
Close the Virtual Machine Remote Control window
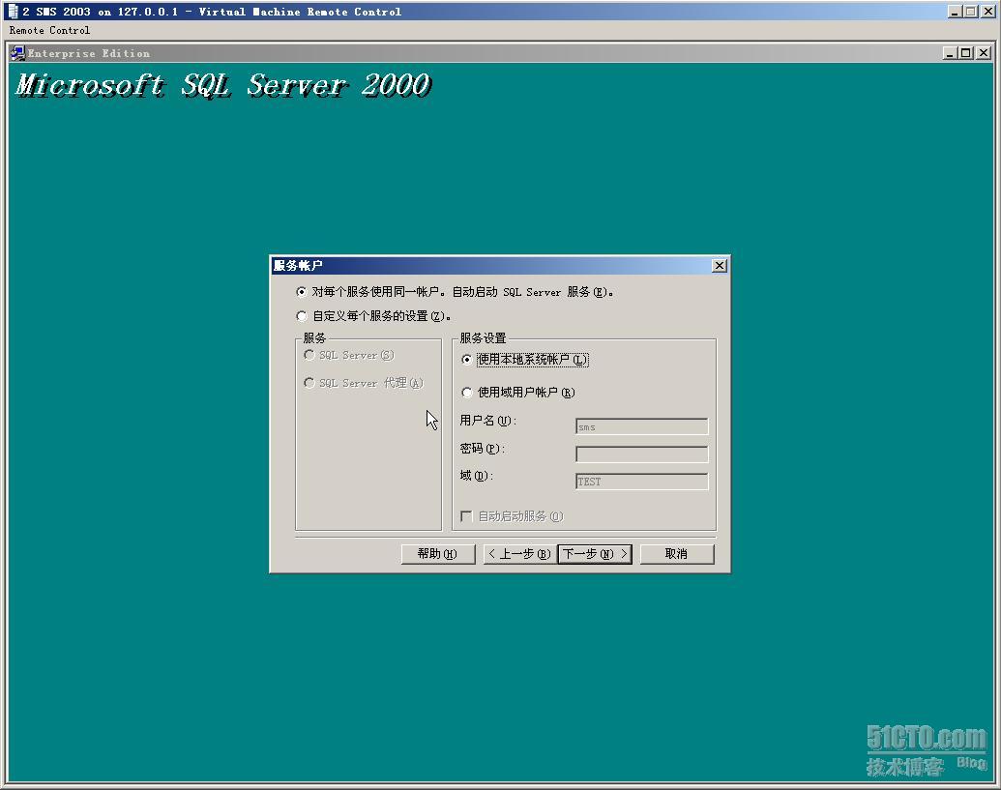(987, 12)
